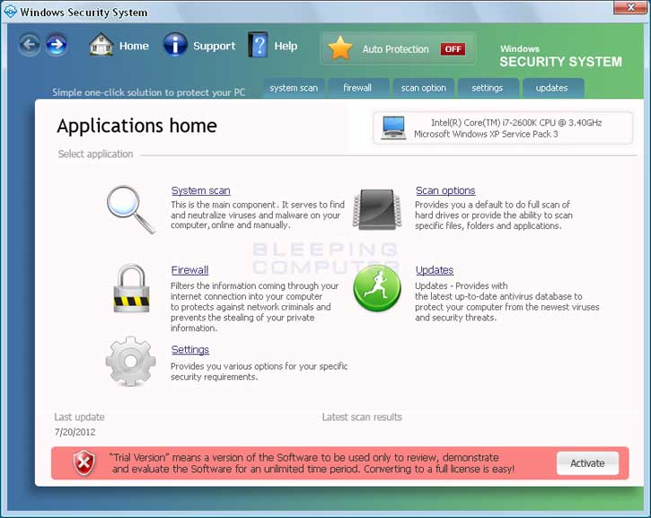Image resolution: width=651 pixels, height=518 pixels.
Task: Toggle the Auto Protection OFF switch
Action: pyautogui.click(x=453, y=49)
